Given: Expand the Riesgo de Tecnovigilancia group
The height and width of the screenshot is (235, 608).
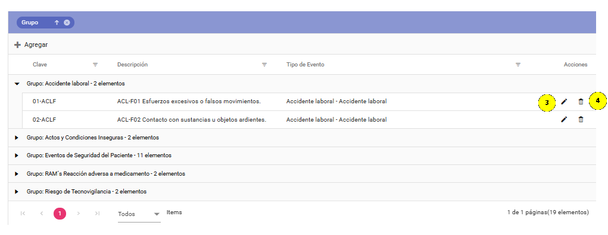Looking at the screenshot, I should pyautogui.click(x=17, y=192).
